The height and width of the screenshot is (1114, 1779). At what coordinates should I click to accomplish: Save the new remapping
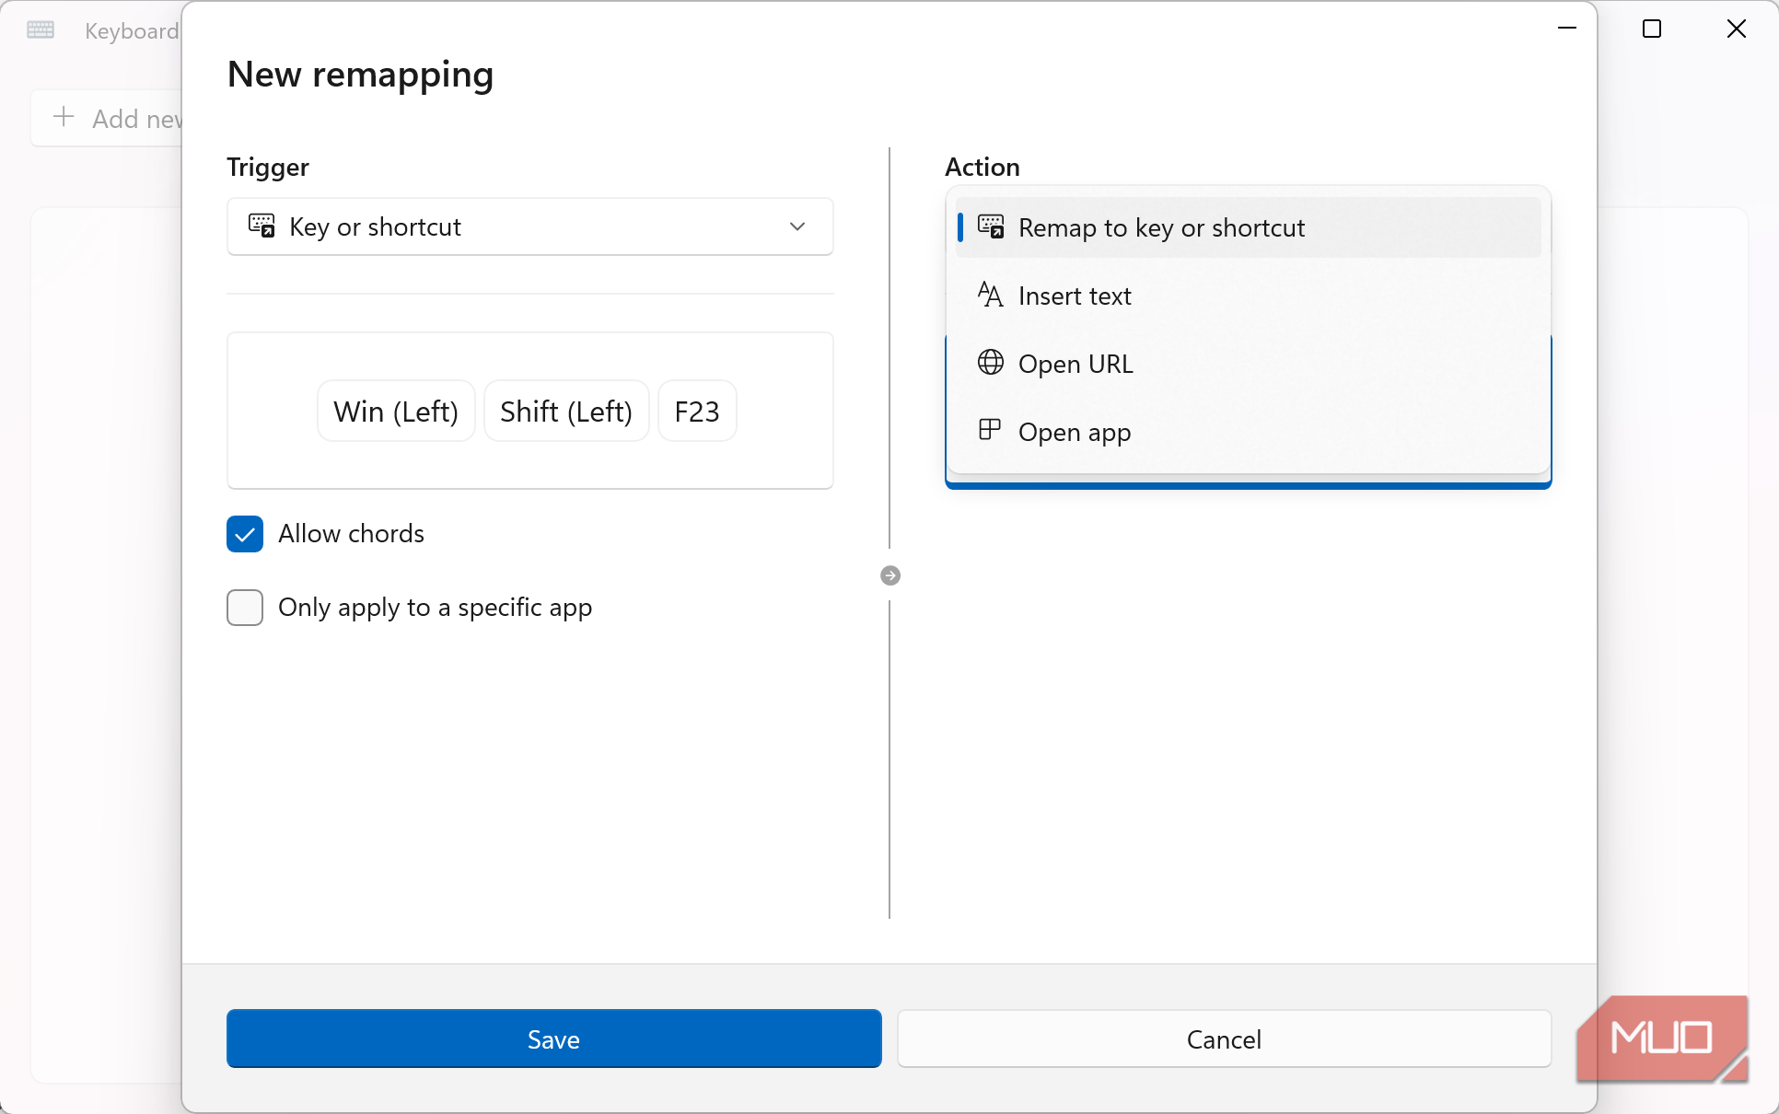[553, 1039]
